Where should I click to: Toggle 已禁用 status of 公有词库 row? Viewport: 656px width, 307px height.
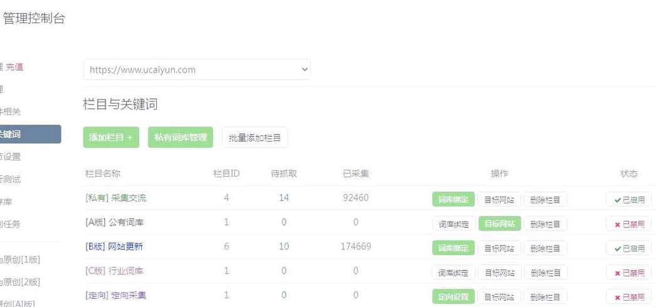click(629, 224)
